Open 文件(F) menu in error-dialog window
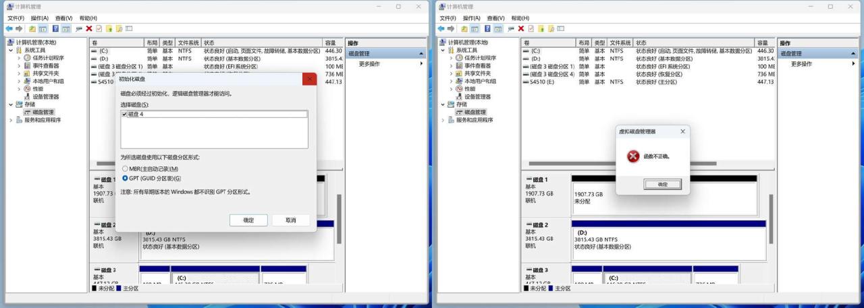This screenshot has height=308, width=864. click(x=448, y=18)
